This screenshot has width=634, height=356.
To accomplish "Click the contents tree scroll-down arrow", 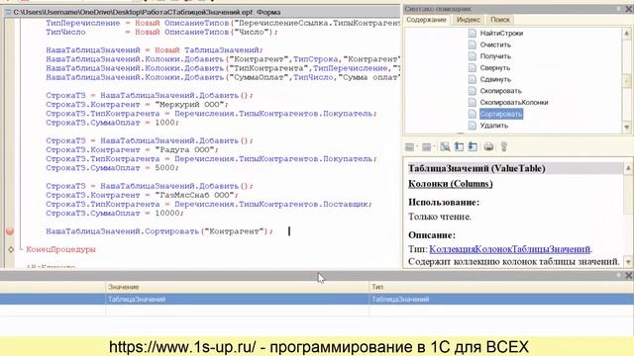I will coord(627,128).
